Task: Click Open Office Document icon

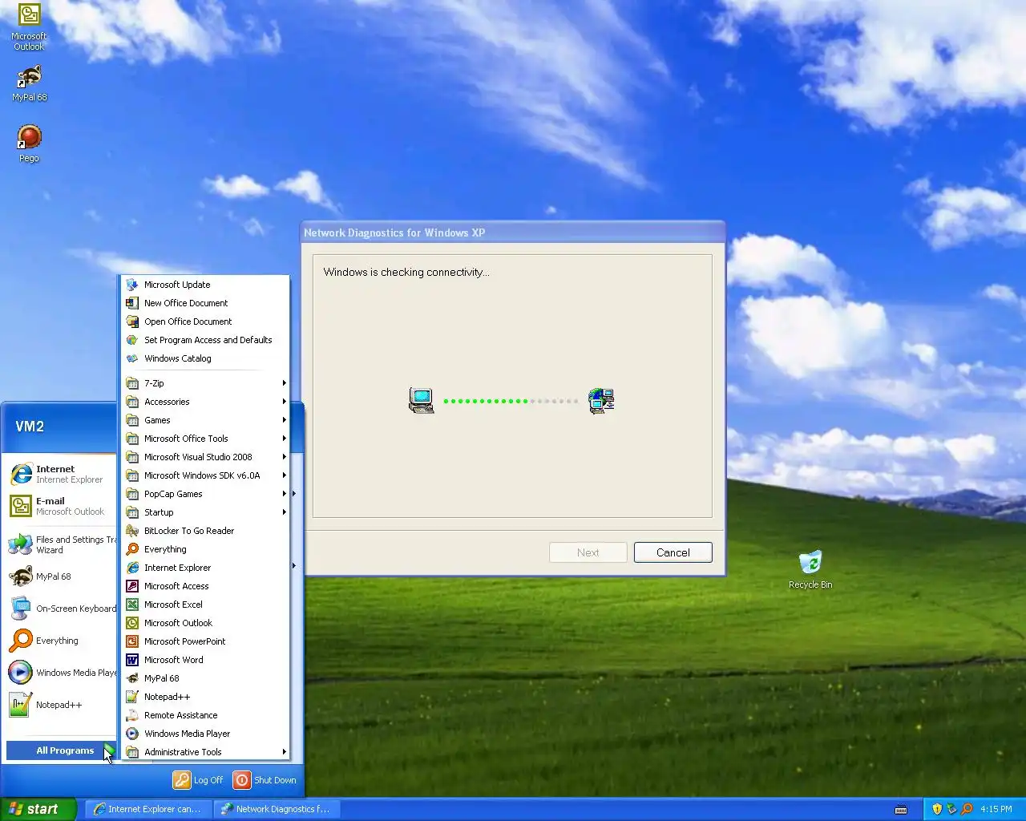Action: click(132, 322)
